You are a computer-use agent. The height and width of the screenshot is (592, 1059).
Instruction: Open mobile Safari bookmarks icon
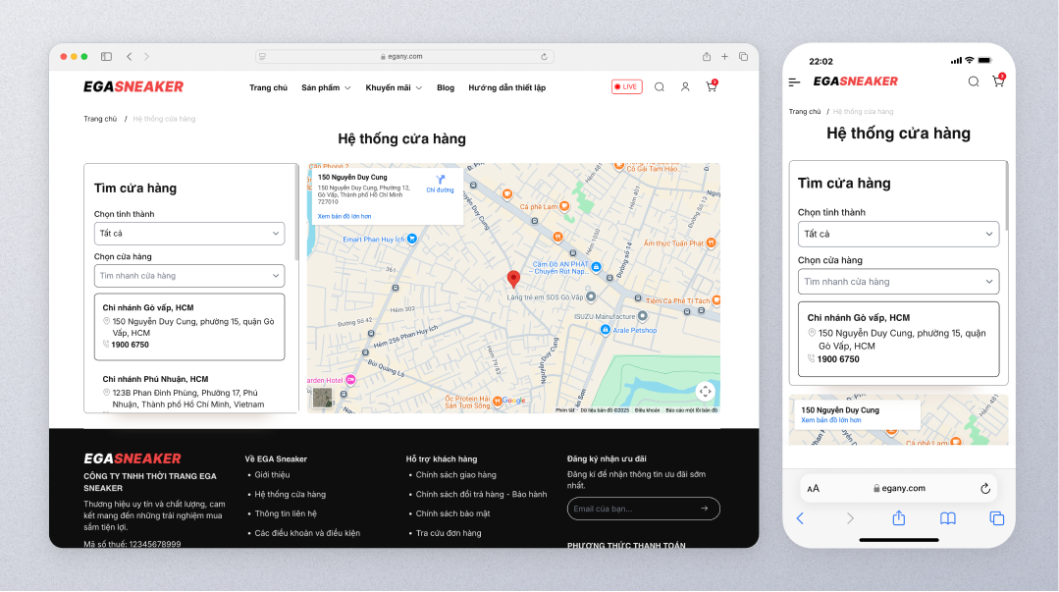[x=947, y=518]
